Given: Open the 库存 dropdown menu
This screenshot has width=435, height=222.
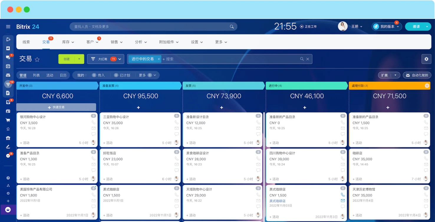Looking at the screenshot, I should pos(68,42).
